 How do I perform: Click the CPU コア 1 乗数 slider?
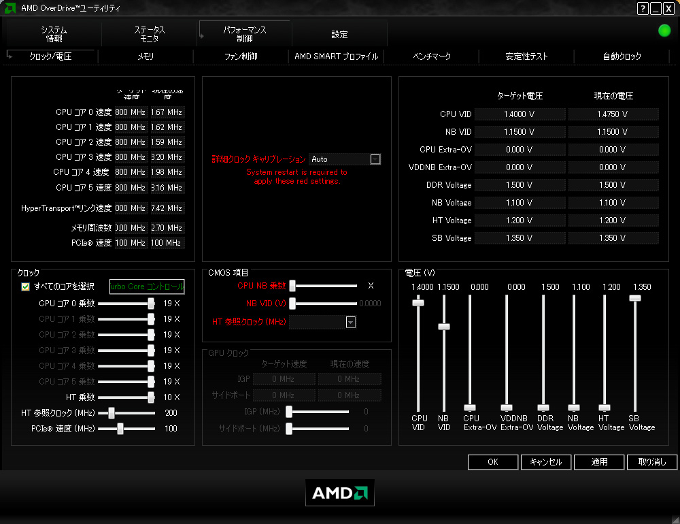click(x=126, y=319)
